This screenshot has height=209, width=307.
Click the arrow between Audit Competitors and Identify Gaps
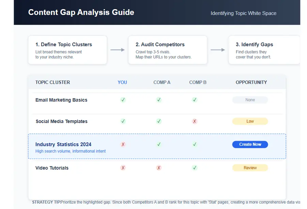[x=217, y=49]
